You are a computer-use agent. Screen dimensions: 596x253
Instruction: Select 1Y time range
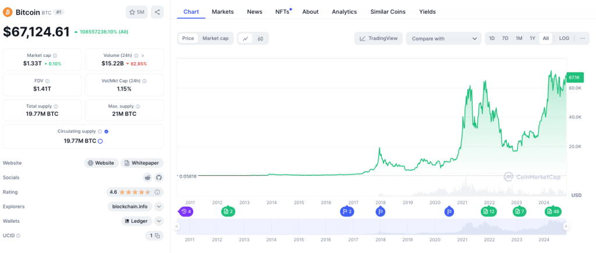(x=533, y=38)
